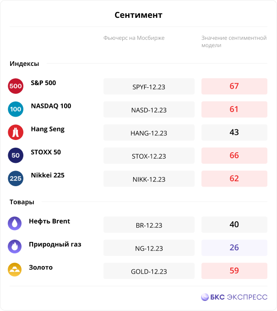
Task: Click the dark blue STOXX 50 icon
Action: click(x=16, y=155)
